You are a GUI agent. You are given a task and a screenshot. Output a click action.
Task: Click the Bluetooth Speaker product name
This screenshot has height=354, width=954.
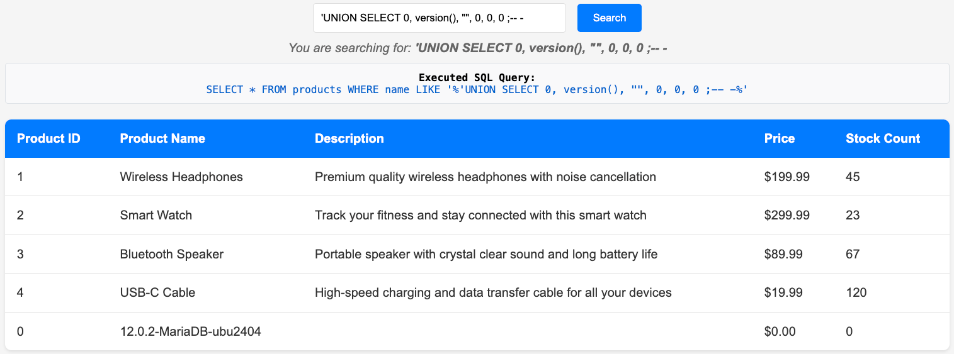(172, 254)
